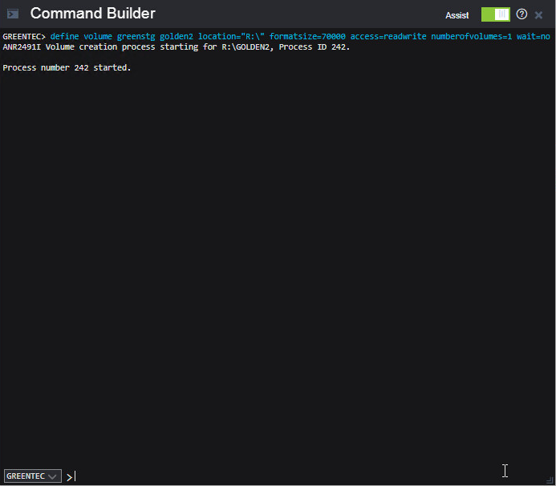Viewport: 556px width, 486px height.
Task: Click the chevron beside GREENTEC selector
Action: pos(53,476)
